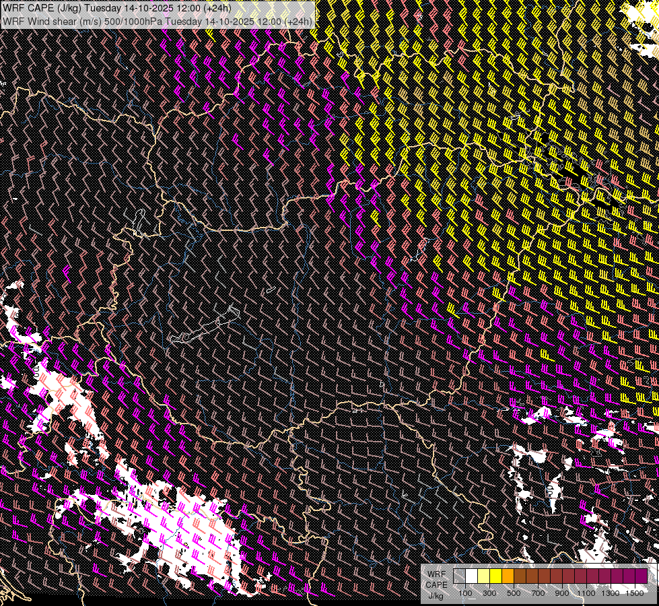Click the 100 label on the legend
This screenshot has width=659, height=606.
coord(465,593)
